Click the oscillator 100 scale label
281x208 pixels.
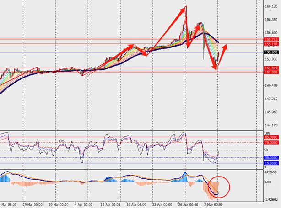(x=267, y=133)
